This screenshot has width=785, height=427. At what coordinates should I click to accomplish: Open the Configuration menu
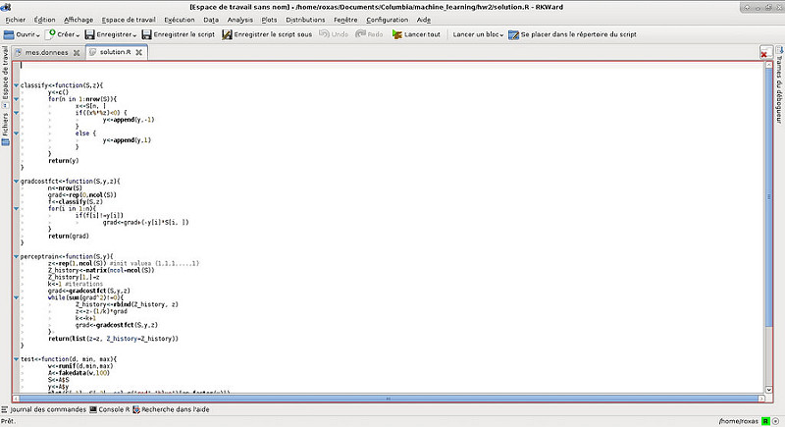(387, 20)
